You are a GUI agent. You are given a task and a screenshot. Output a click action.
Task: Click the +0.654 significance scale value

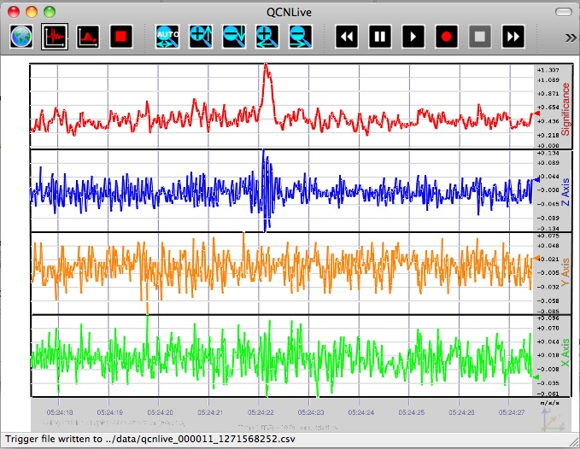pos(548,108)
